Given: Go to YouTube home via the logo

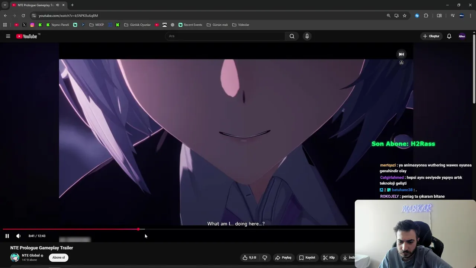Looking at the screenshot, I should [x=27, y=36].
